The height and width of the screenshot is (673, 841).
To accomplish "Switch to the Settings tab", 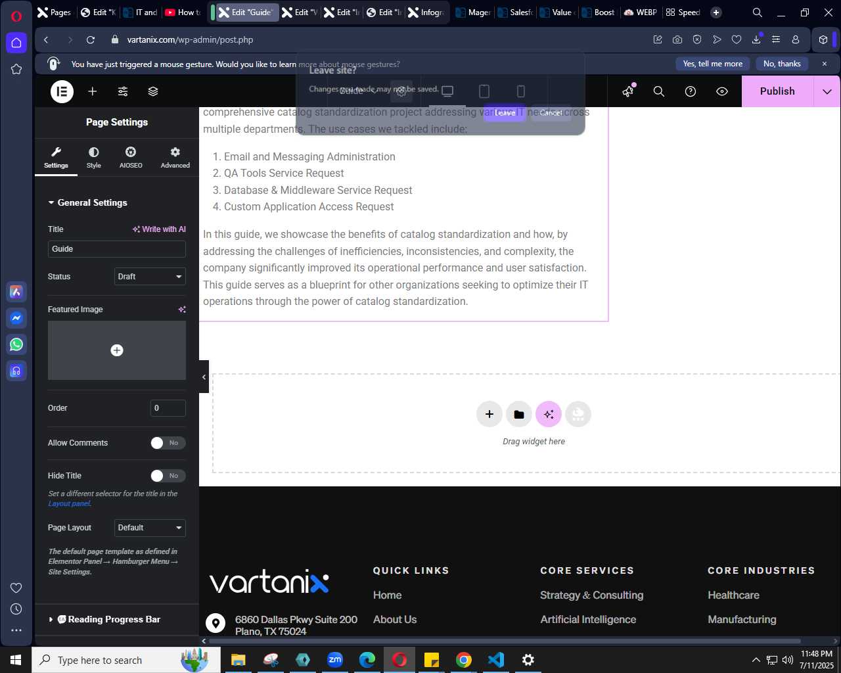I will pyautogui.click(x=56, y=158).
